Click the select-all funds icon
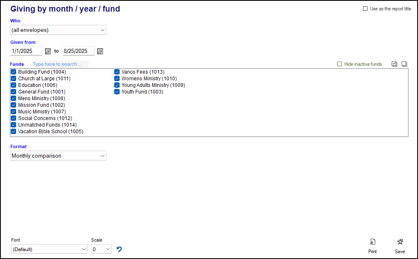 (394, 64)
